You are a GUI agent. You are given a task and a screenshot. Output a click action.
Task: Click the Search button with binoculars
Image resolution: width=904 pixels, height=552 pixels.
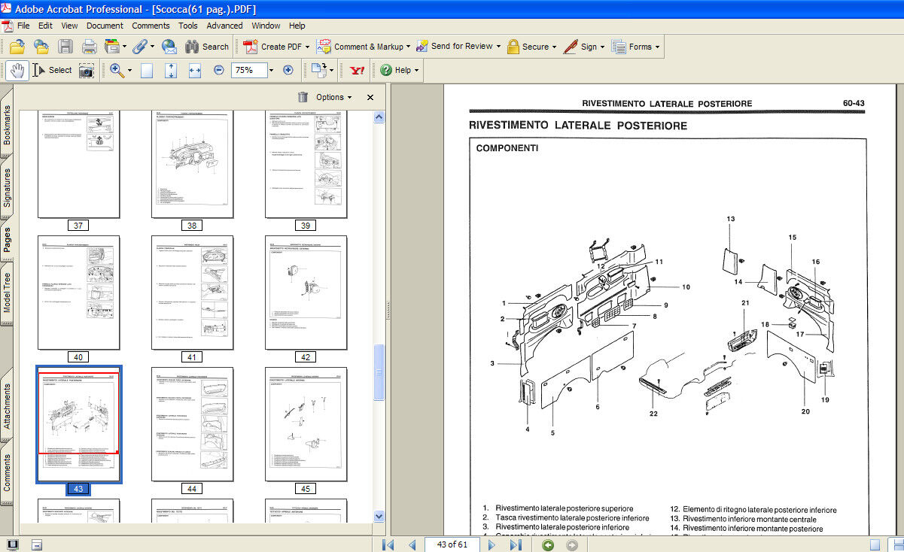click(206, 47)
